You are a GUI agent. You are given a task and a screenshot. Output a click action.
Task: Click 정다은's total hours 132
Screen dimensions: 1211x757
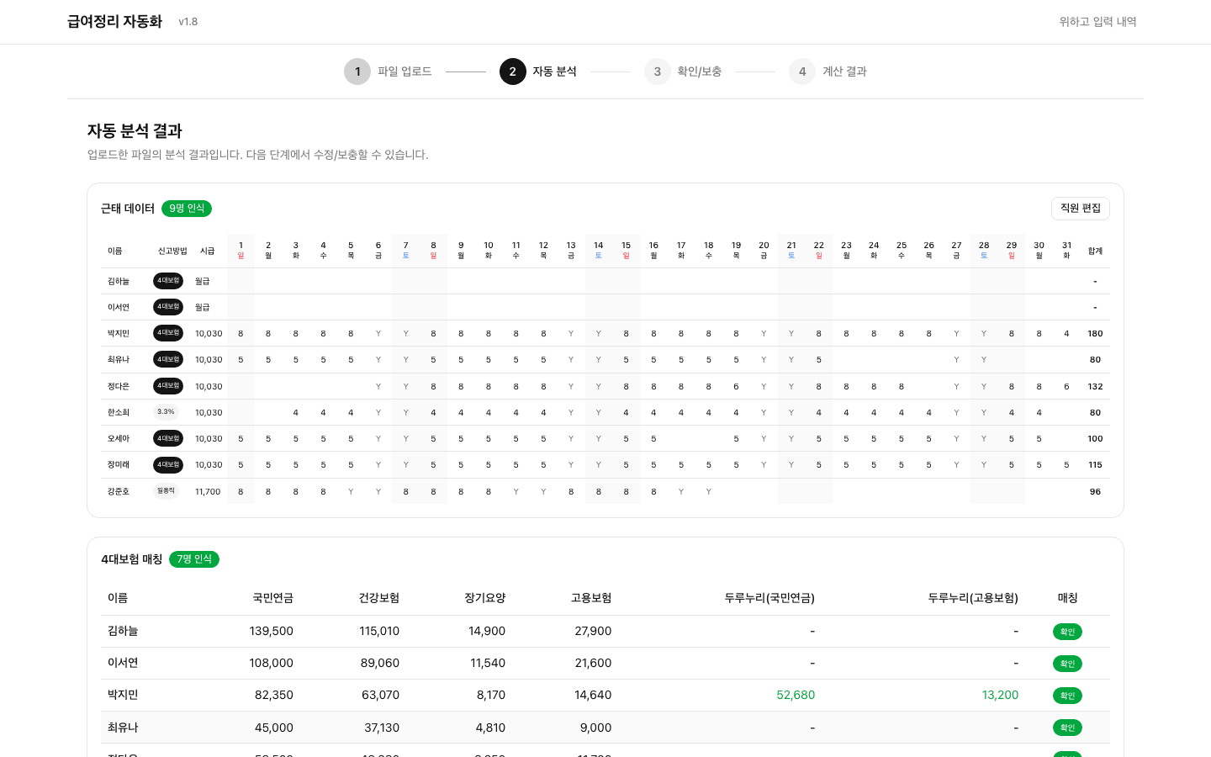(x=1095, y=386)
